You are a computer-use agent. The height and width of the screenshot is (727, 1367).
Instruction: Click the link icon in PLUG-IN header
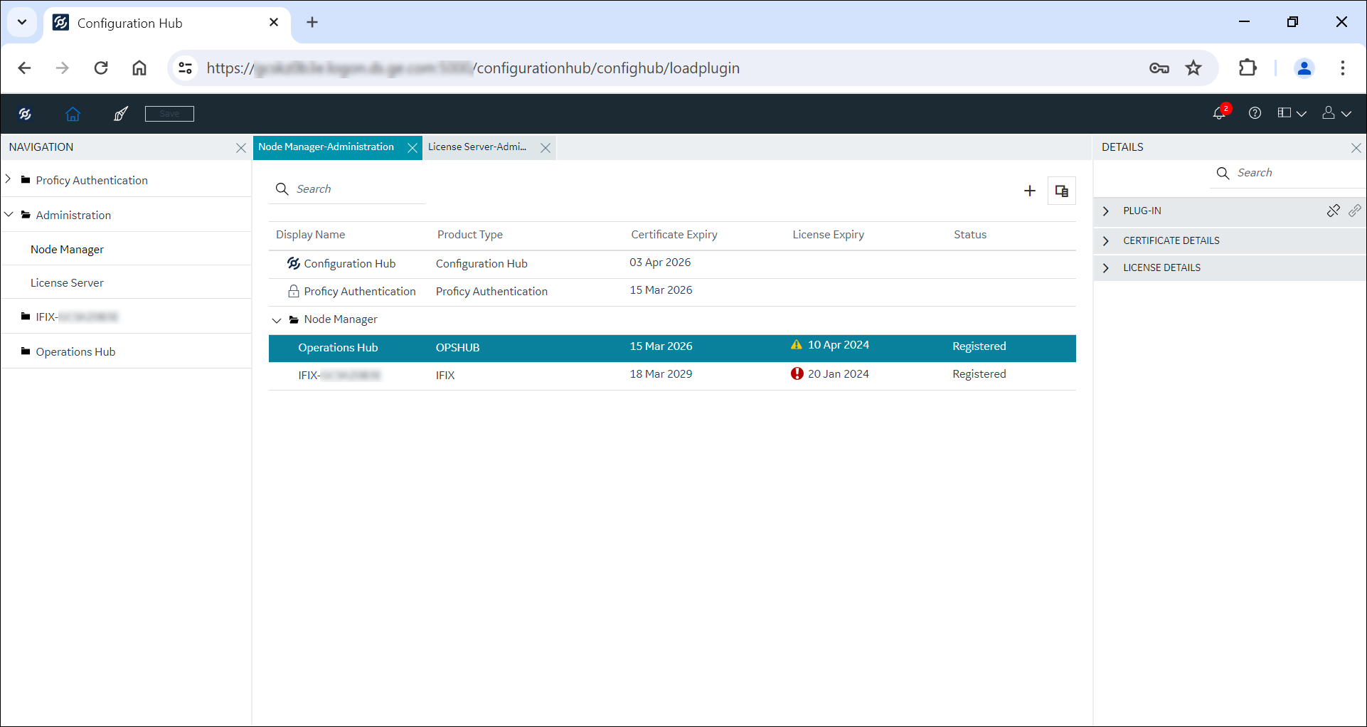click(1355, 211)
